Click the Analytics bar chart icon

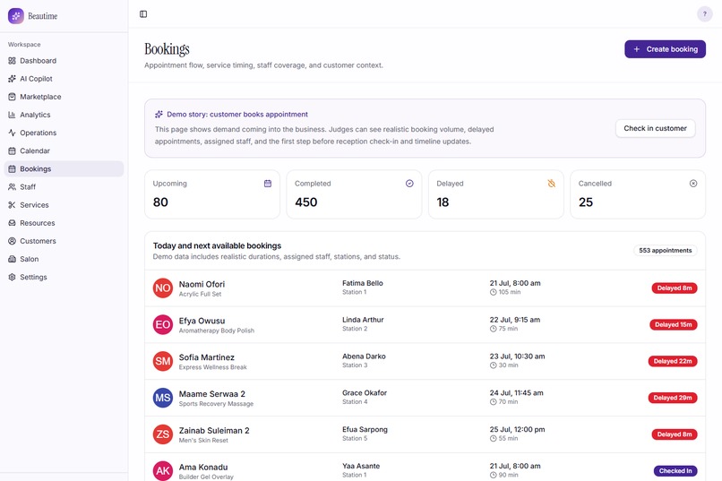12,115
